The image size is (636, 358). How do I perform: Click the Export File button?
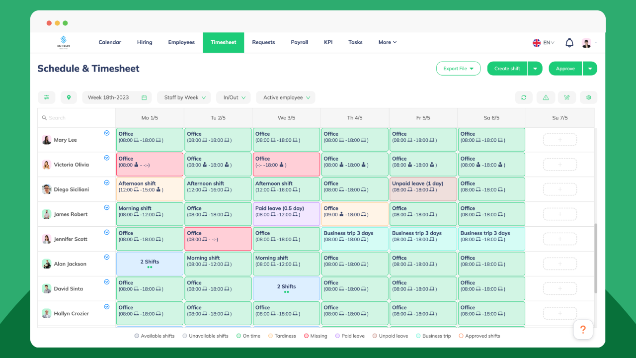coord(458,68)
